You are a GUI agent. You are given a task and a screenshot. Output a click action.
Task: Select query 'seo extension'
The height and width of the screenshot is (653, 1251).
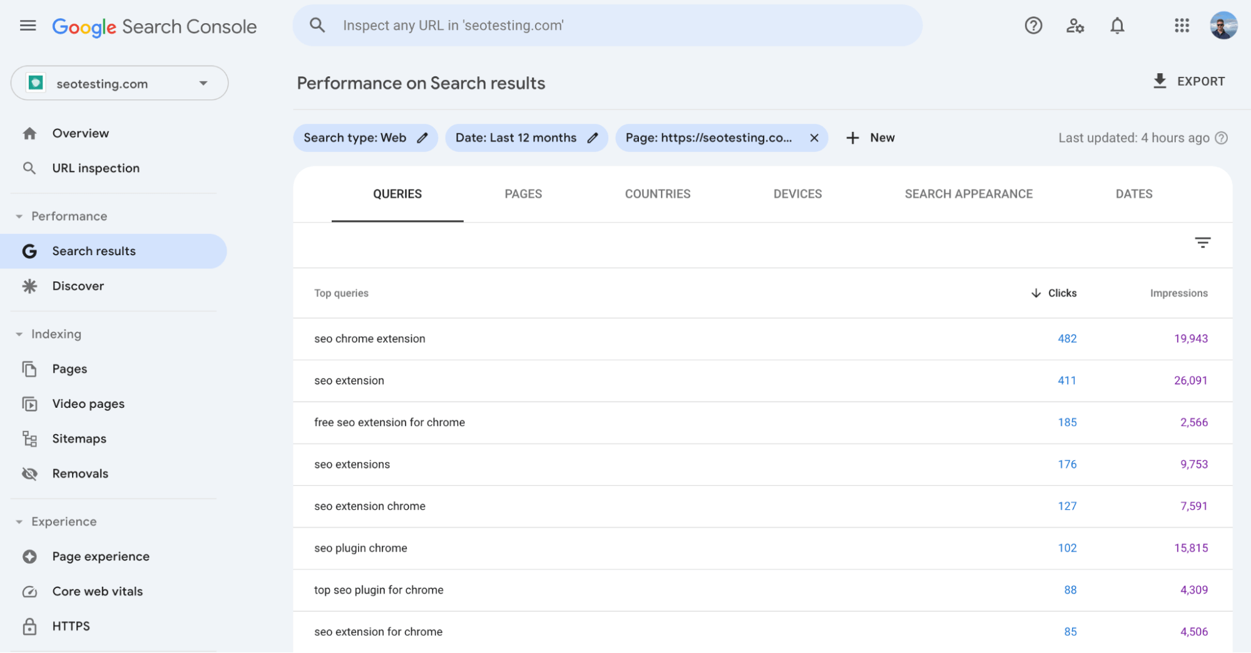349,381
